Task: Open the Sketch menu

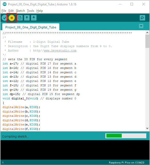Action: pyautogui.click(x=20, y=11)
